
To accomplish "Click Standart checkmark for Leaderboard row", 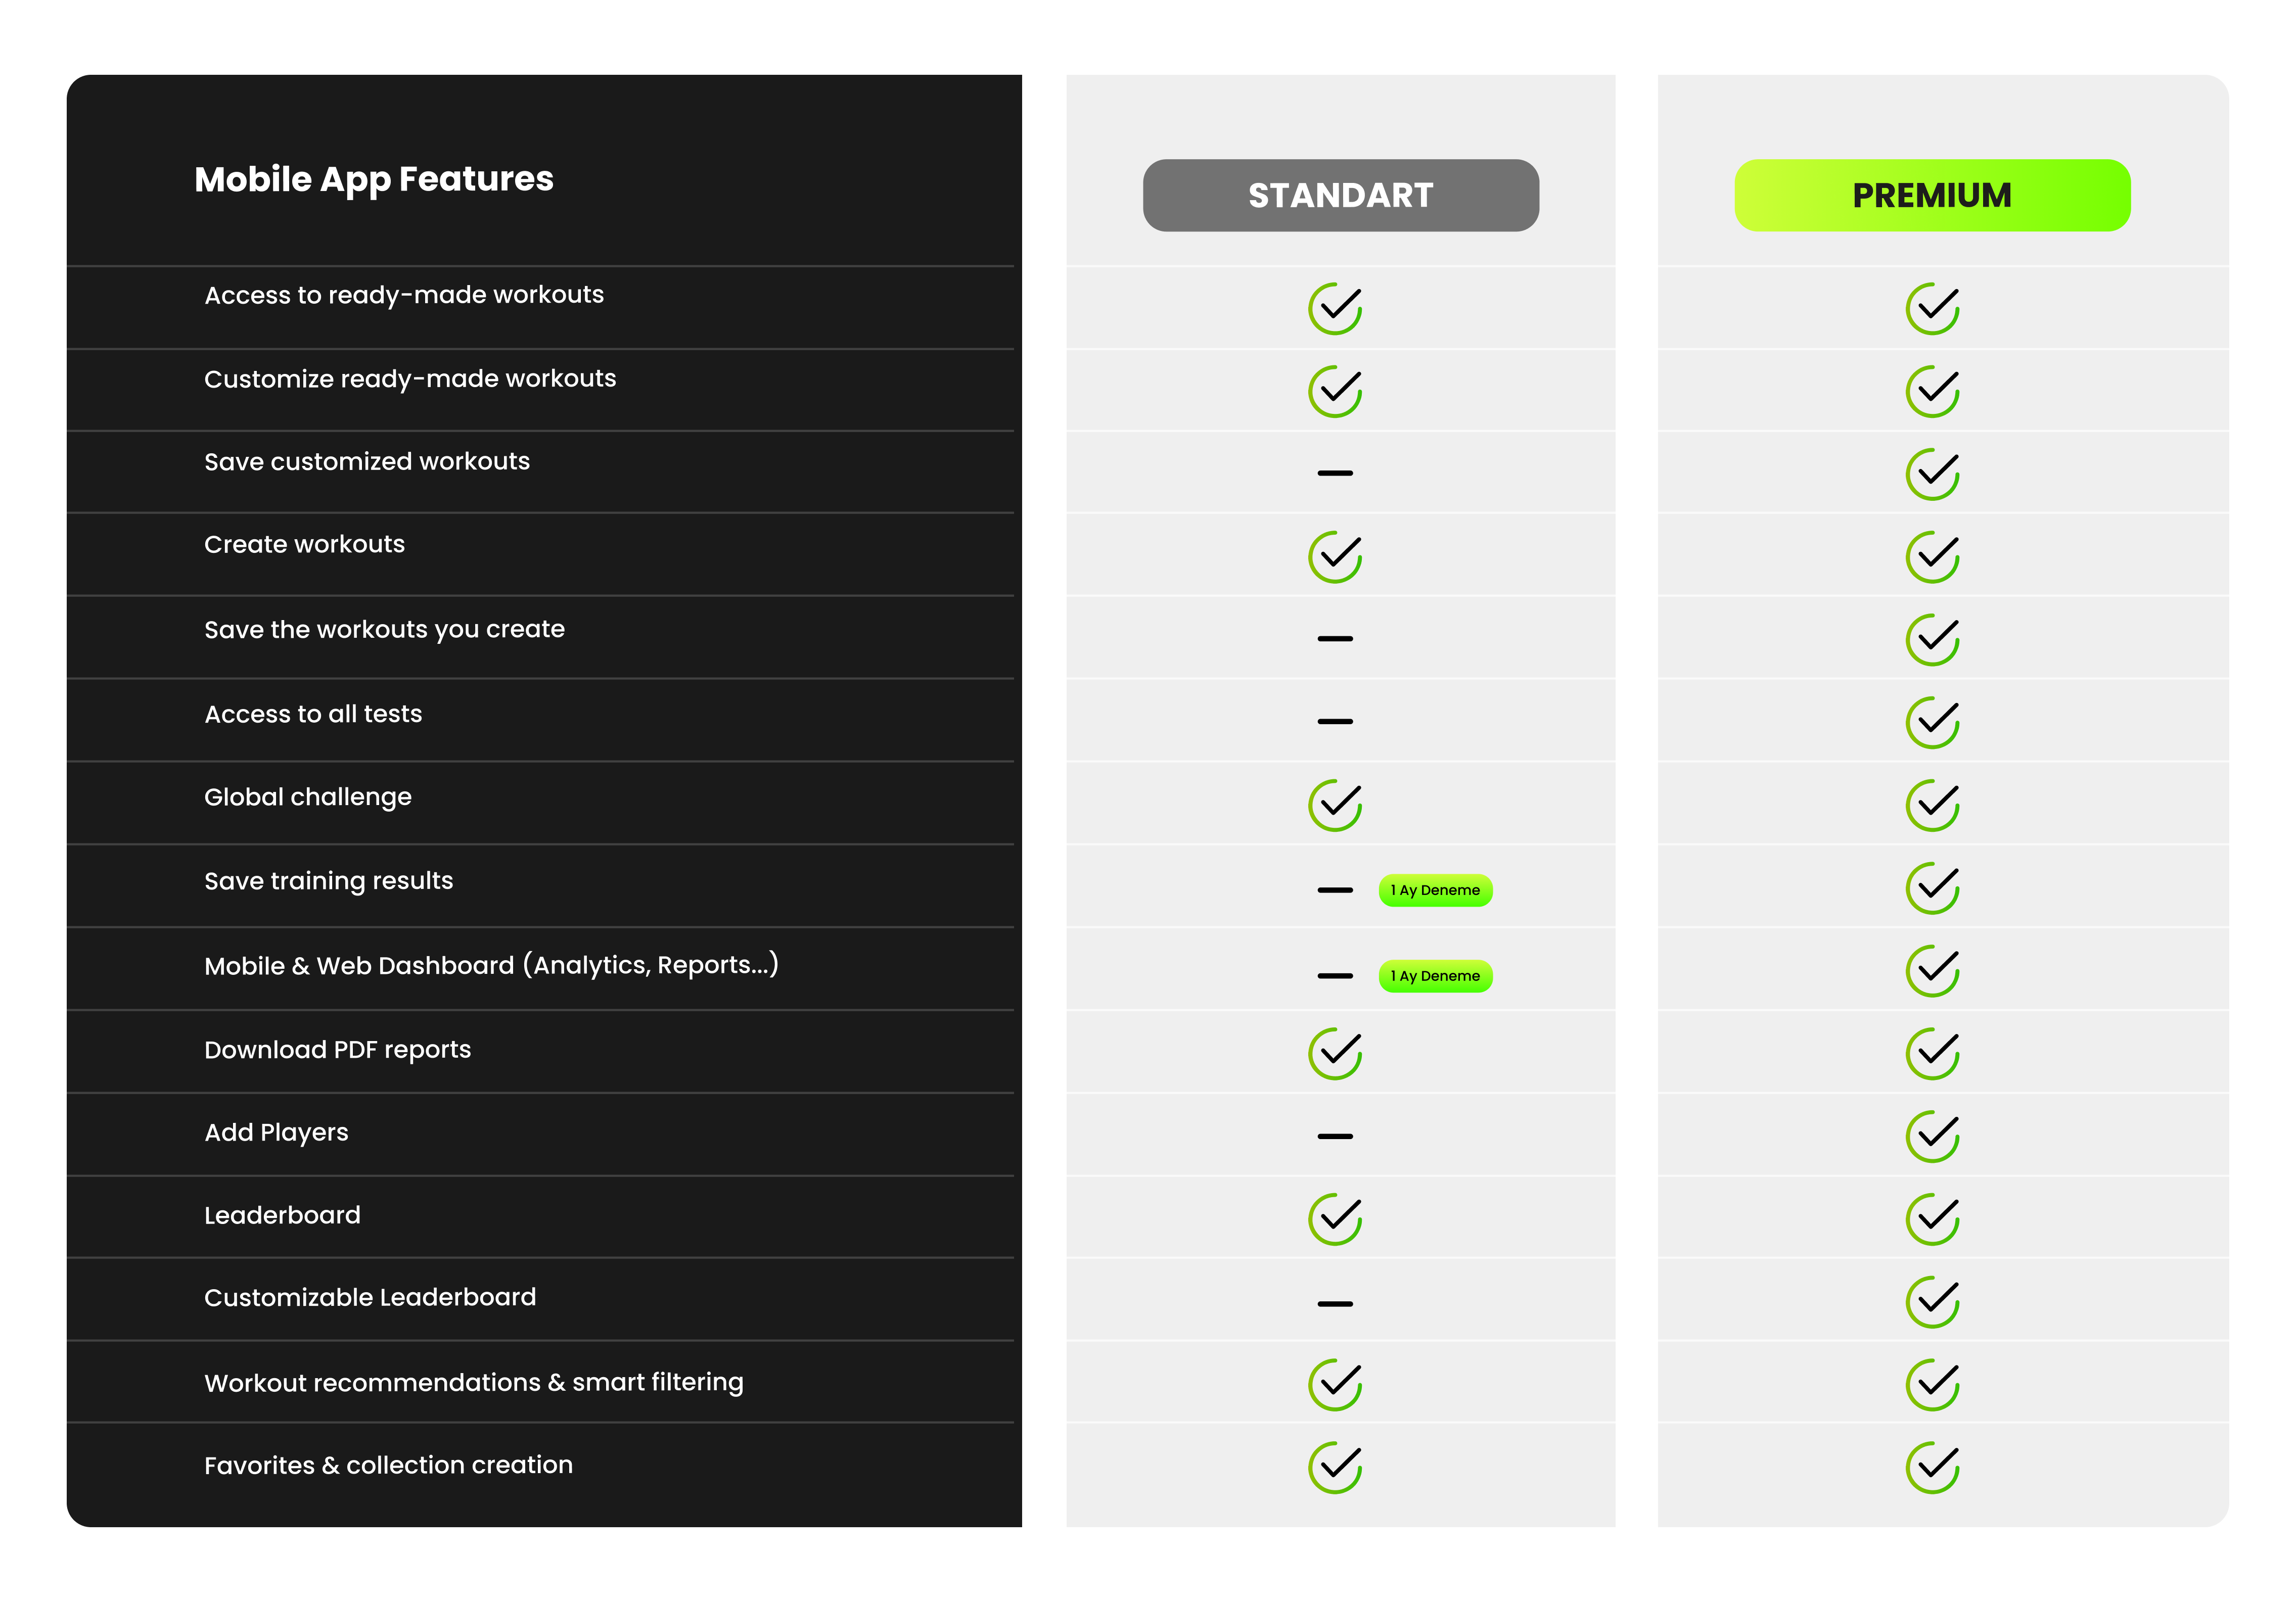I will click(x=1335, y=1219).
